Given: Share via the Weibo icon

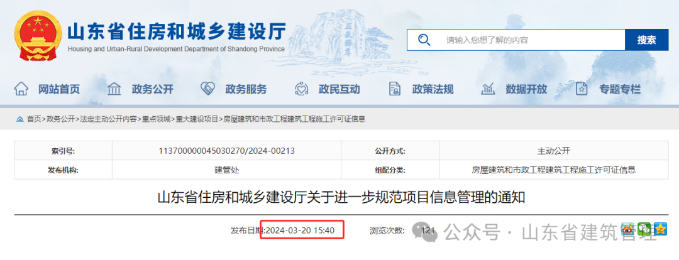Looking at the screenshot, I should tap(628, 229).
